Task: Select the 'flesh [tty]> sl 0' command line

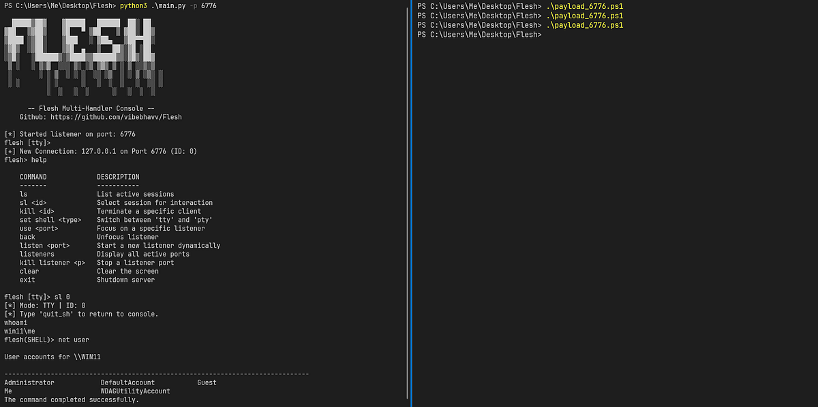Action: [37, 297]
